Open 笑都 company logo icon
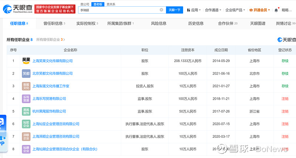Screen dimensions: 296x158 26,73
